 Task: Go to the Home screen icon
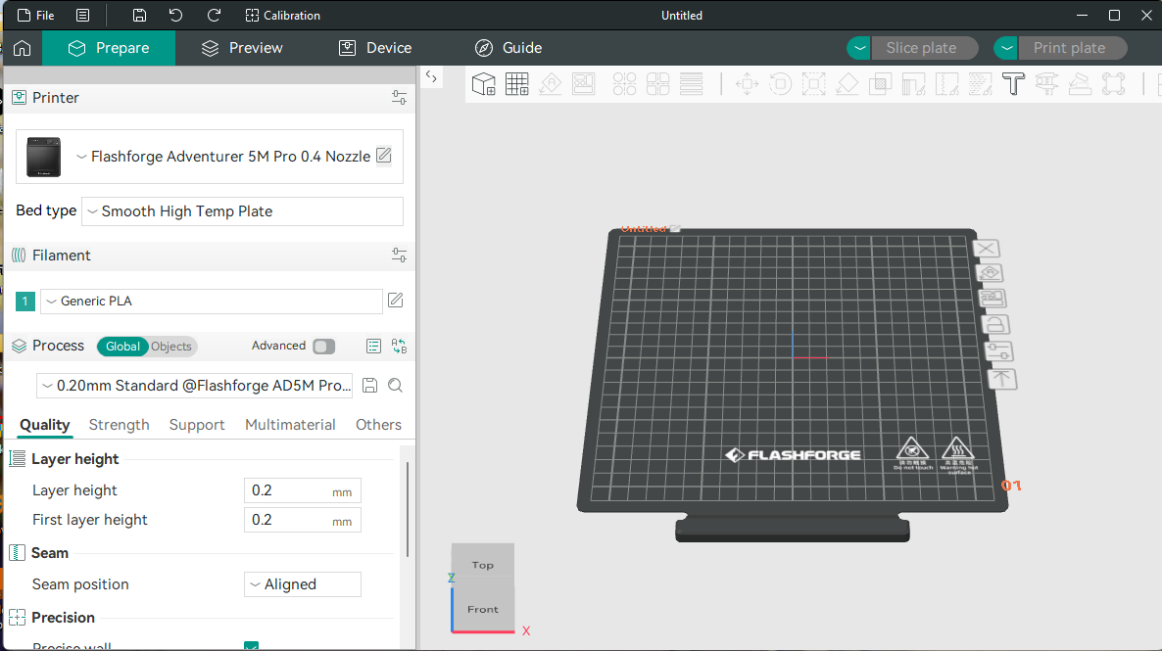coord(23,48)
